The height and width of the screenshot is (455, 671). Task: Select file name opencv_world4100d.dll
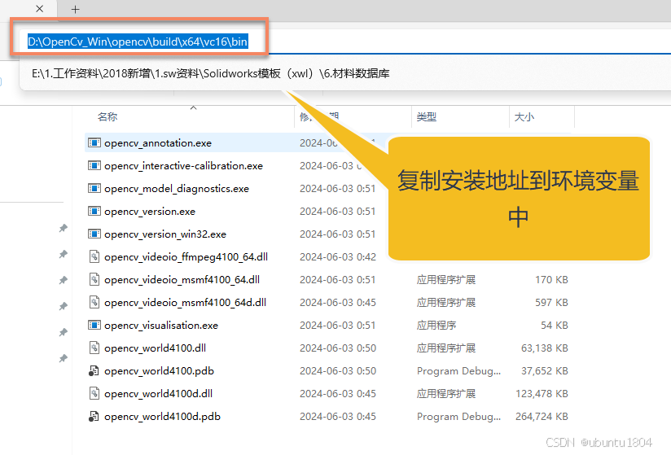click(x=158, y=394)
